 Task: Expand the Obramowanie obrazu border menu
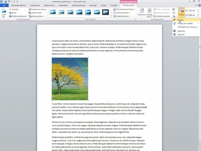125,9
